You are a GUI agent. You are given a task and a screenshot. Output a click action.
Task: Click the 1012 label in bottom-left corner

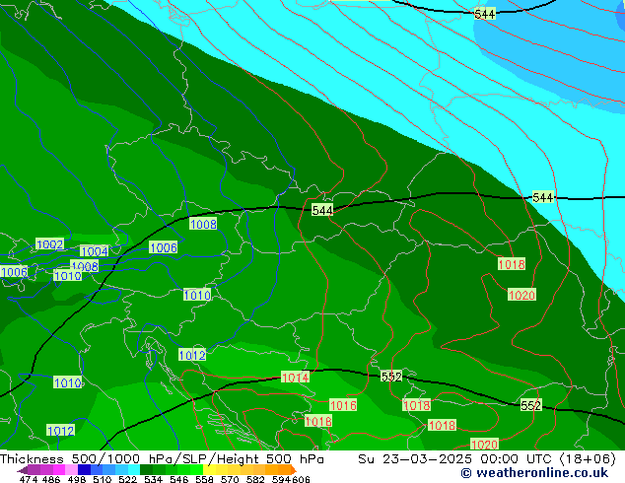(x=60, y=431)
